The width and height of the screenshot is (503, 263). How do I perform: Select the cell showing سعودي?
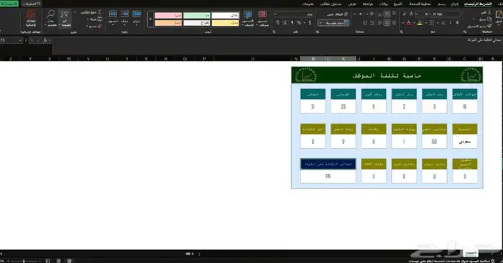[465, 142]
